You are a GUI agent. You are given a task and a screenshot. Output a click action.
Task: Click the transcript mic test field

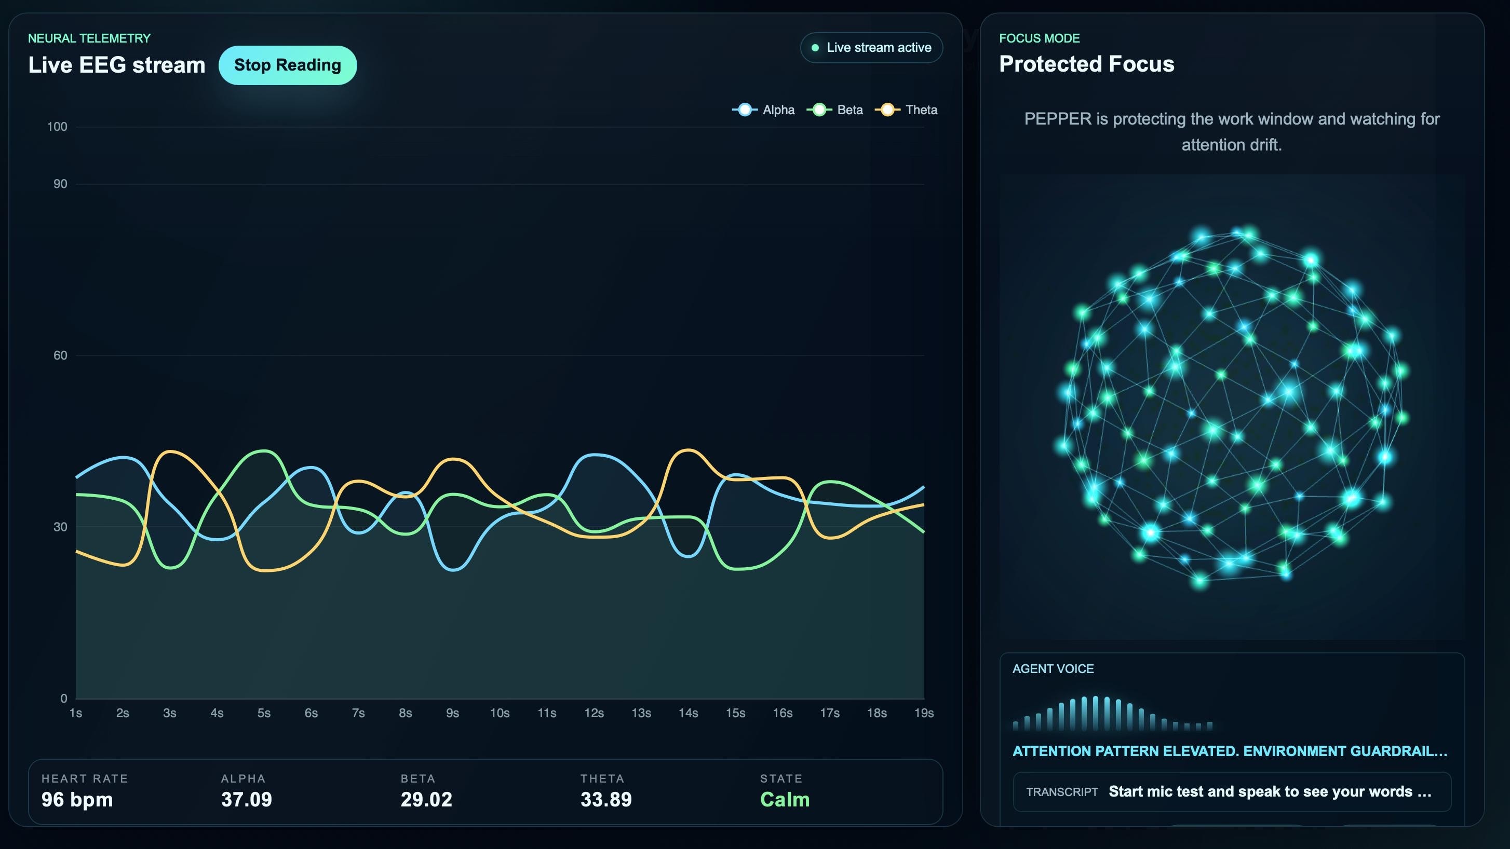coord(1232,791)
